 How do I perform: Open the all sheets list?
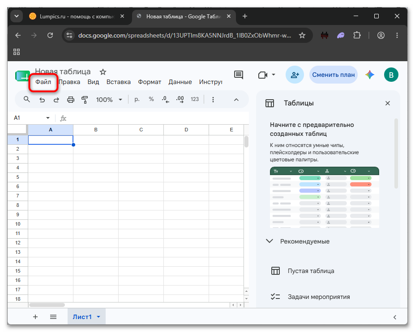[x=53, y=317]
